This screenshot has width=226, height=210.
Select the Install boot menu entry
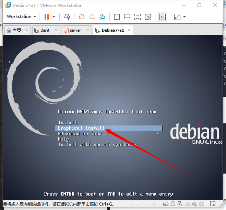point(68,123)
